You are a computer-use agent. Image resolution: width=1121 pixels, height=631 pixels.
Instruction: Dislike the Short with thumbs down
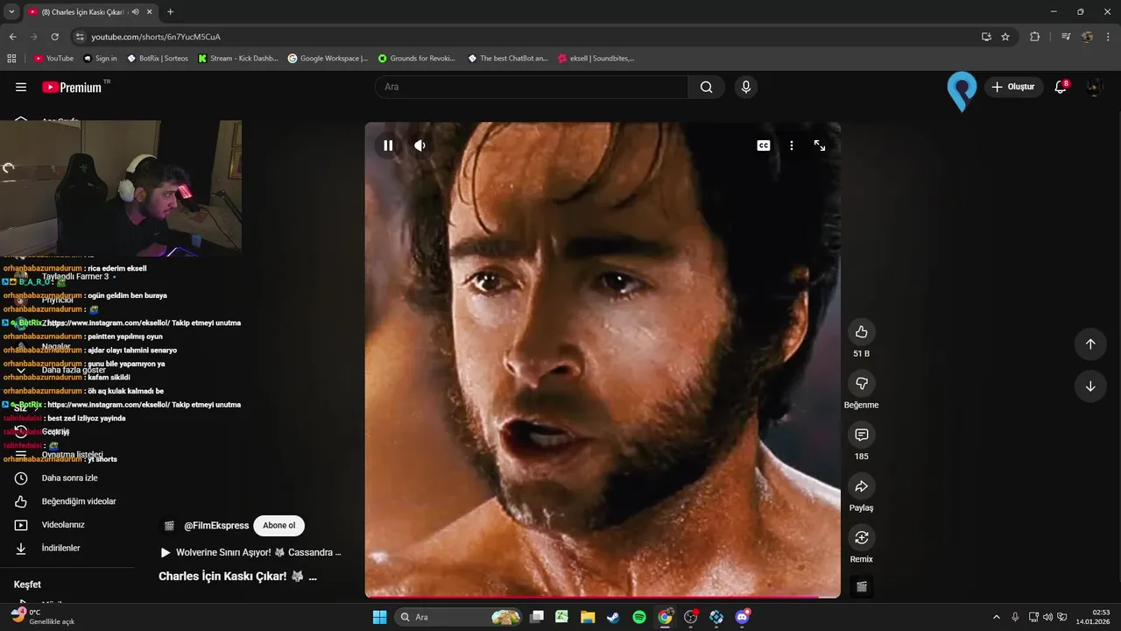pos(861,384)
